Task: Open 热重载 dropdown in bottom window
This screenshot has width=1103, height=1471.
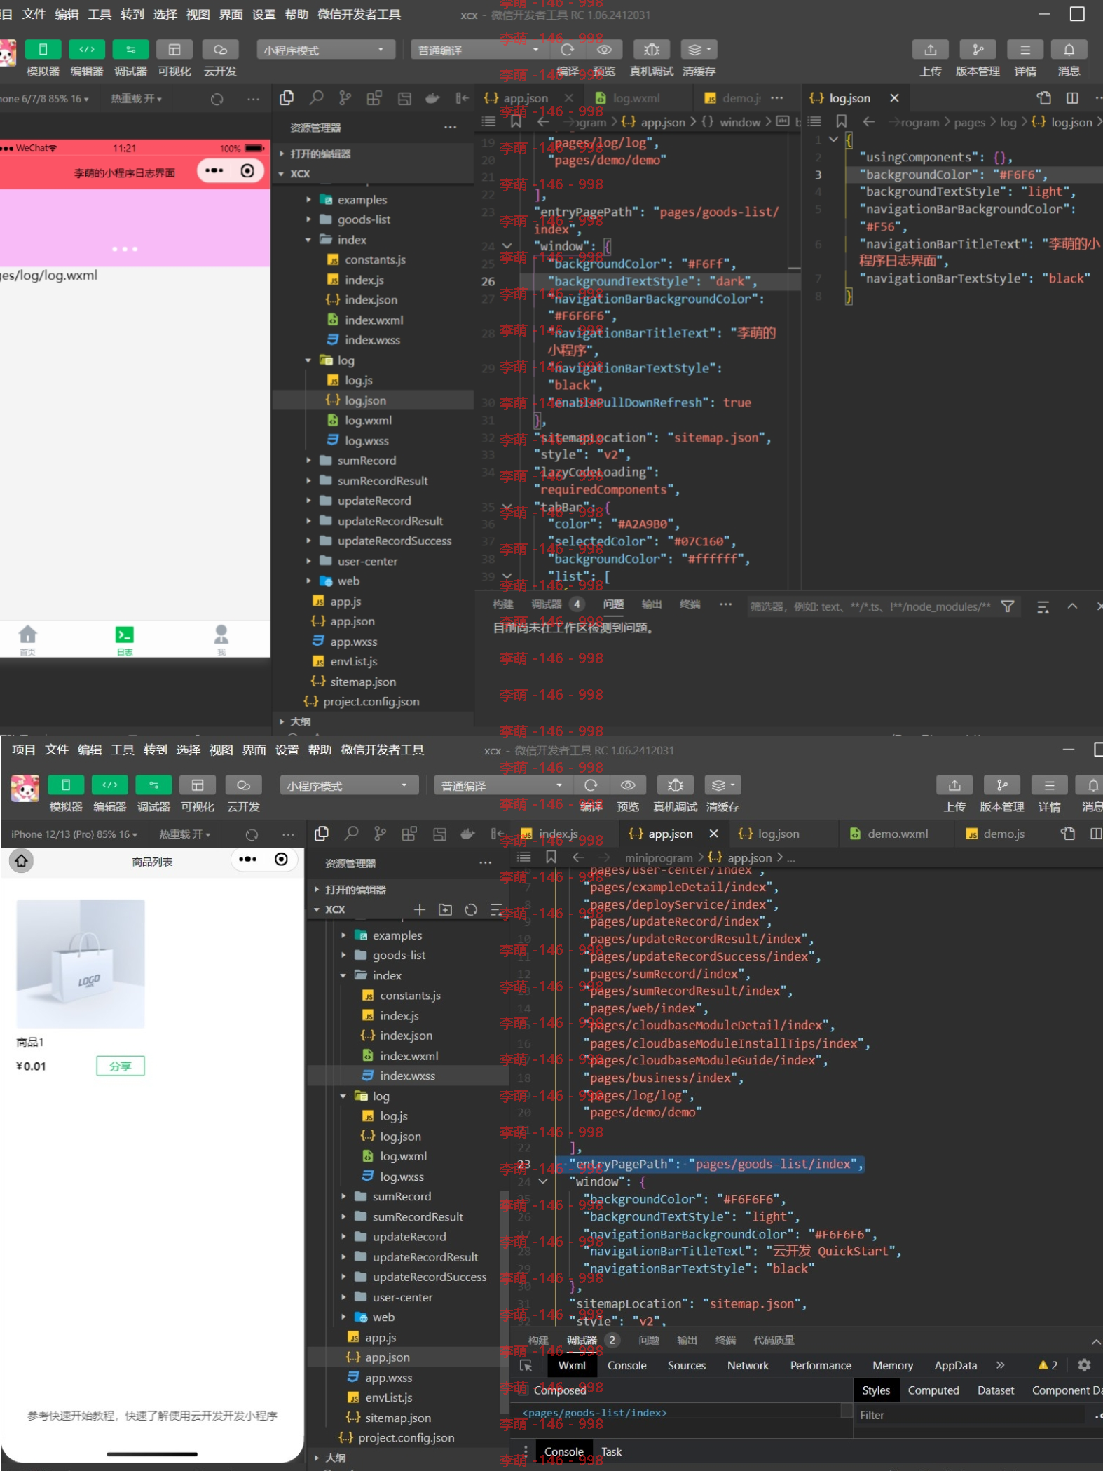Action: click(x=184, y=834)
